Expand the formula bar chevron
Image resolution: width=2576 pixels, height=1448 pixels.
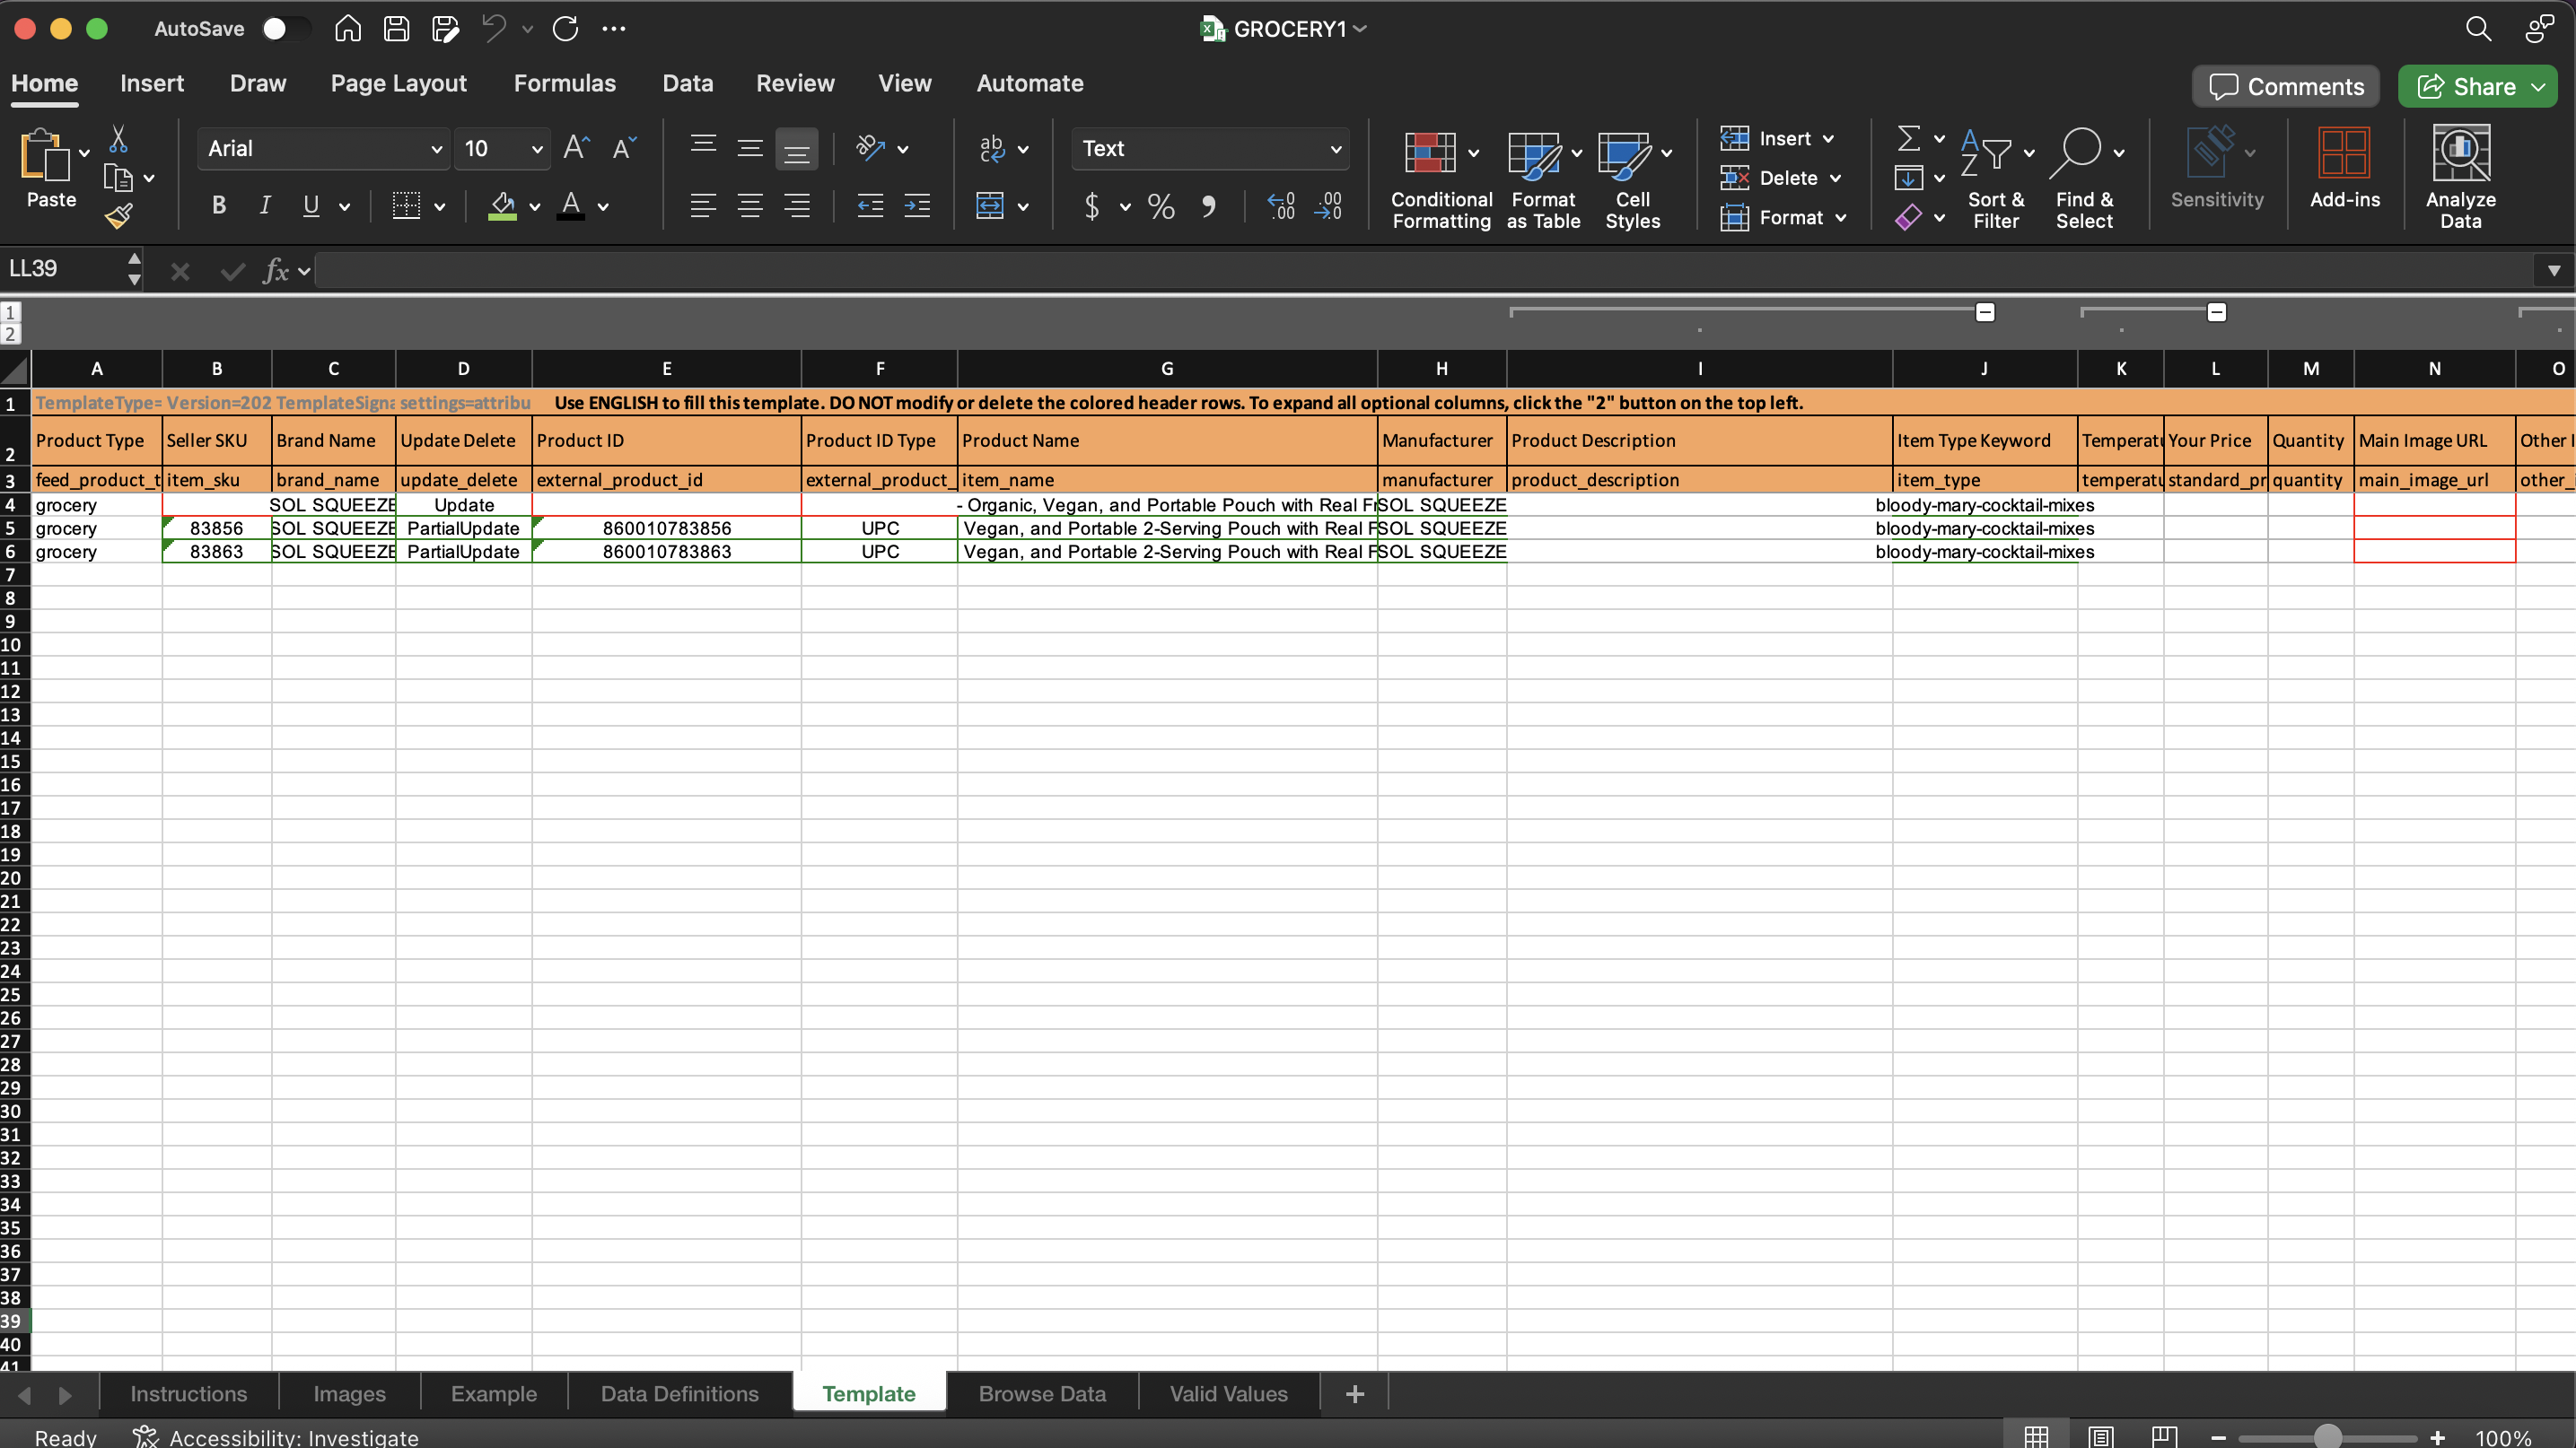coord(2553,271)
